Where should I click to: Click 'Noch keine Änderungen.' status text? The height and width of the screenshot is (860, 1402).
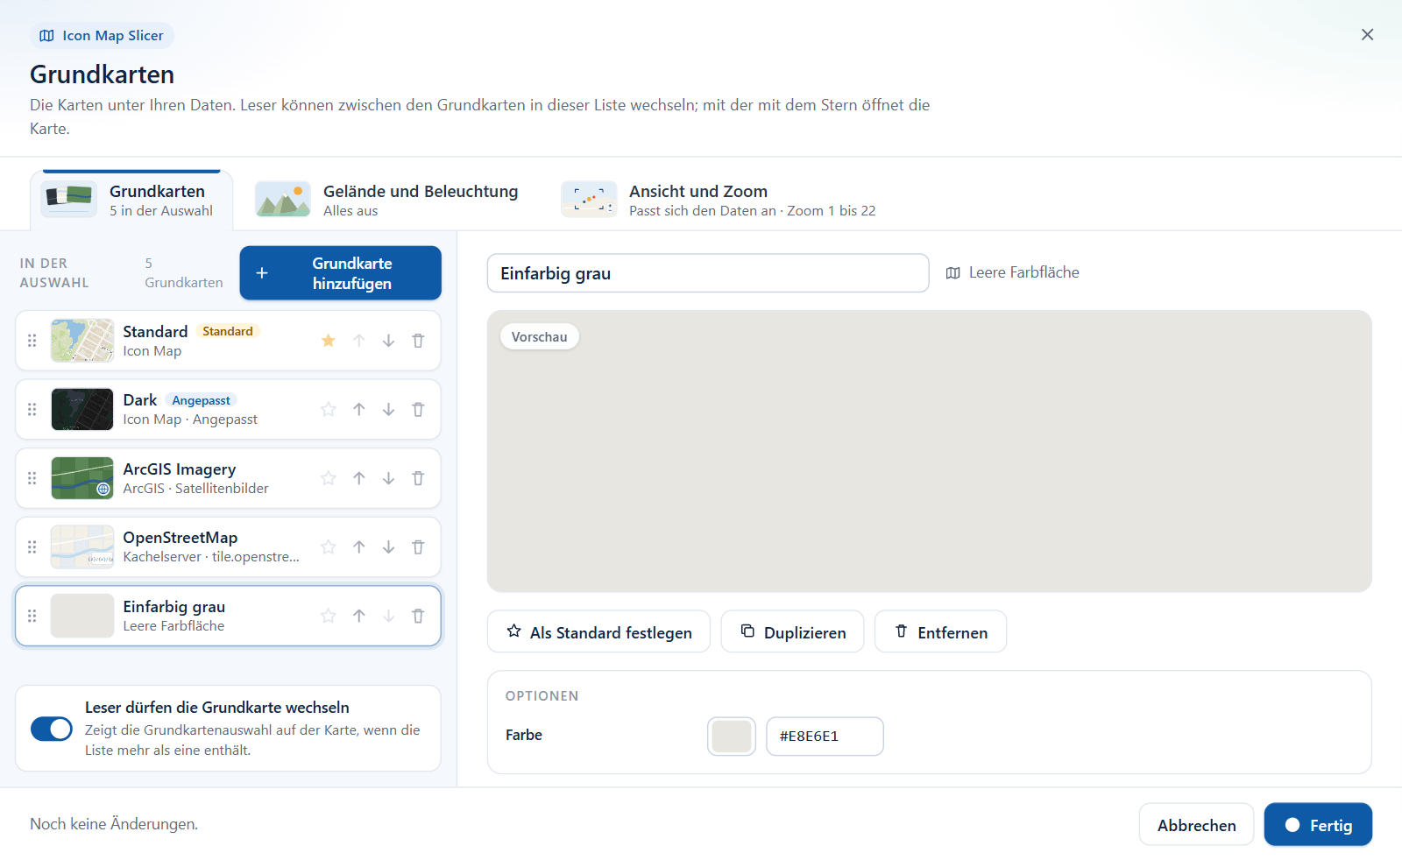click(x=114, y=824)
